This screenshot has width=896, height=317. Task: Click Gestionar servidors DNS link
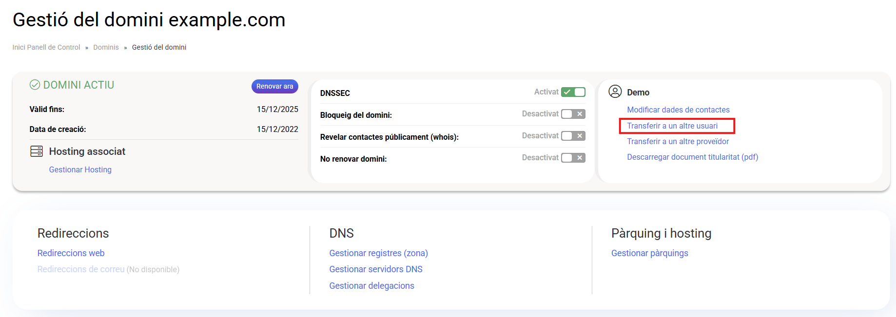click(376, 269)
